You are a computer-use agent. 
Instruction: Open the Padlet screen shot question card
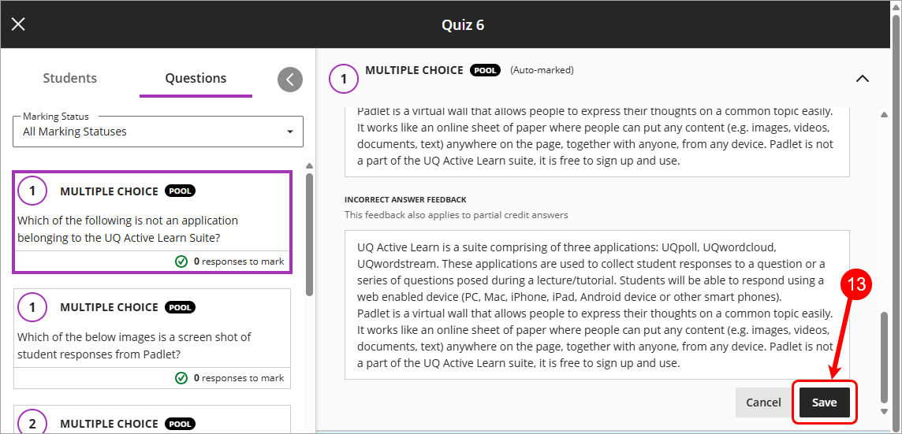[x=152, y=338]
